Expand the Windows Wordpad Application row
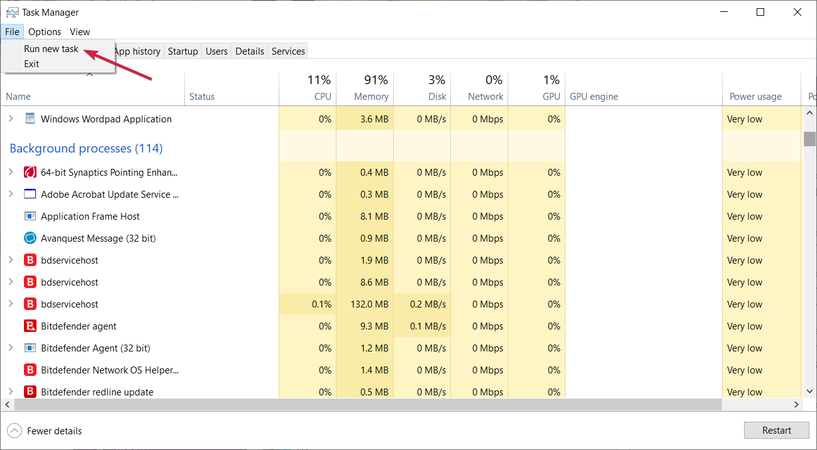 [11, 119]
